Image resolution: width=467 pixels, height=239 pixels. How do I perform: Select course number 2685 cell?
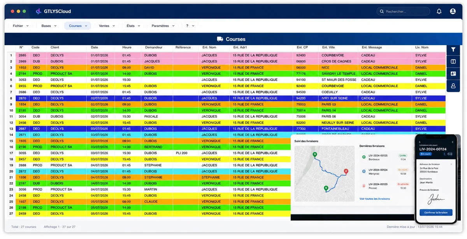(x=22, y=55)
